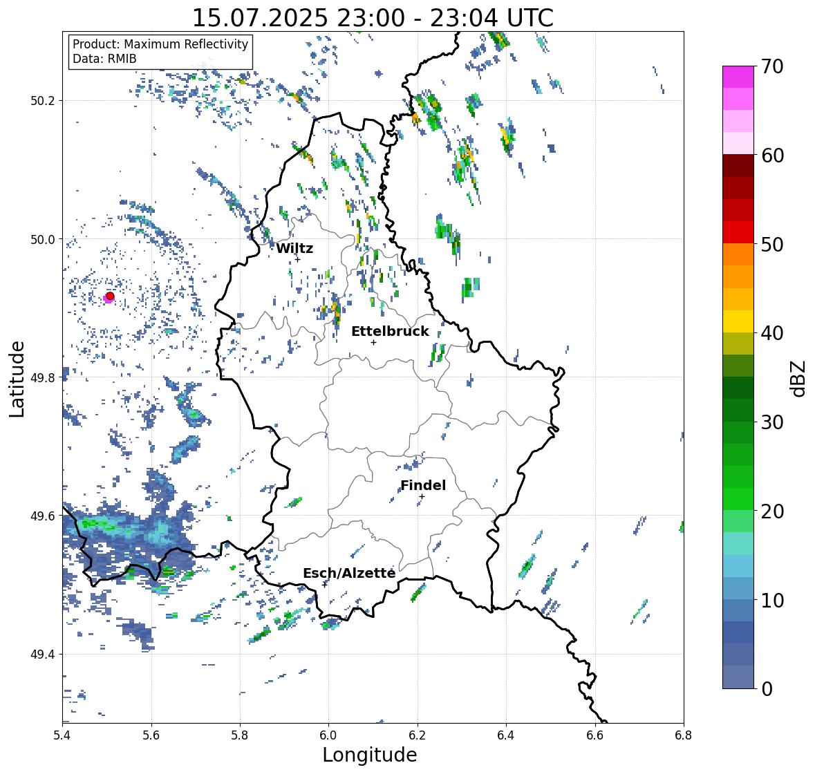815x772 pixels.
Task: Click the dark green colorbar segment at 30
Action: click(738, 411)
